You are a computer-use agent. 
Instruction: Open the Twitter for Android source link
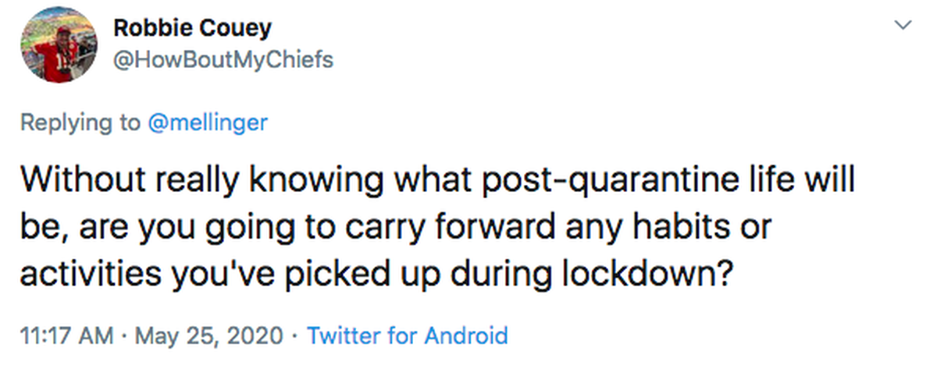pyautogui.click(x=408, y=336)
